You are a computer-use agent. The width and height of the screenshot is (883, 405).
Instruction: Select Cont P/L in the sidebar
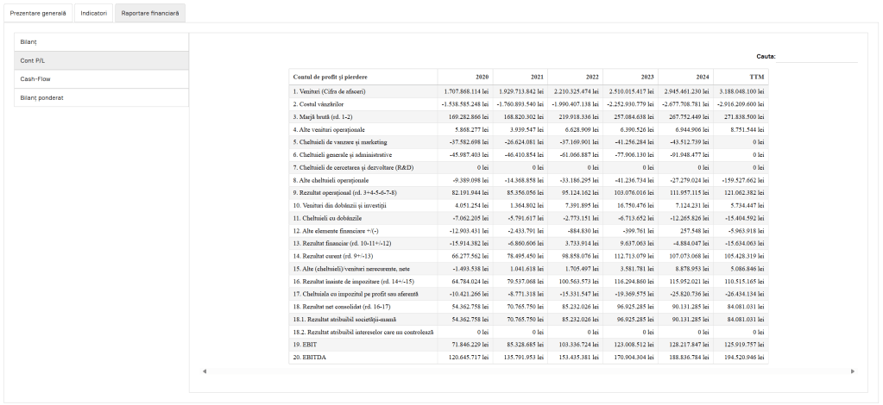click(101, 60)
